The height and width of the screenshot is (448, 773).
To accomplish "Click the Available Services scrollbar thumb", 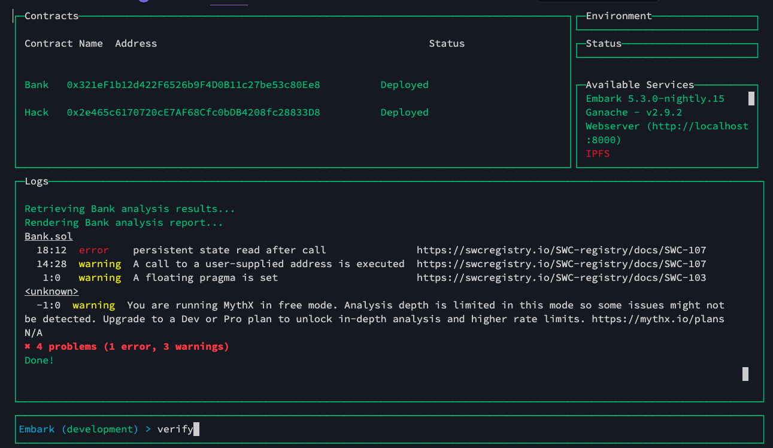I will coord(751,98).
